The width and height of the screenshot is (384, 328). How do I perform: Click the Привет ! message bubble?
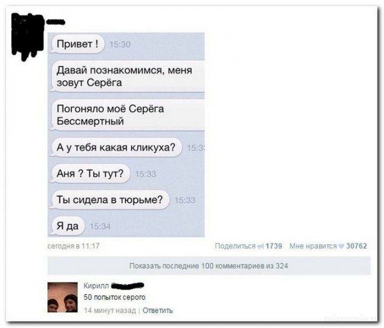click(x=77, y=44)
